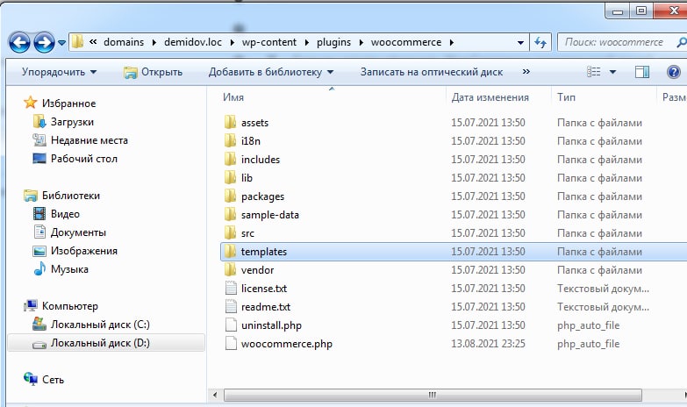Click date 13.08.2021 23:25 of woocommerce.php
Viewport: 687px width, 407px height.
pos(488,344)
